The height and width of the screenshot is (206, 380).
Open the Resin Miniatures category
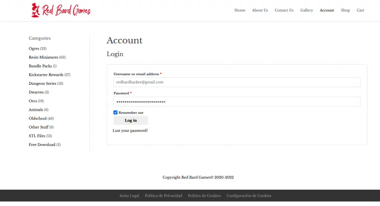click(x=43, y=57)
